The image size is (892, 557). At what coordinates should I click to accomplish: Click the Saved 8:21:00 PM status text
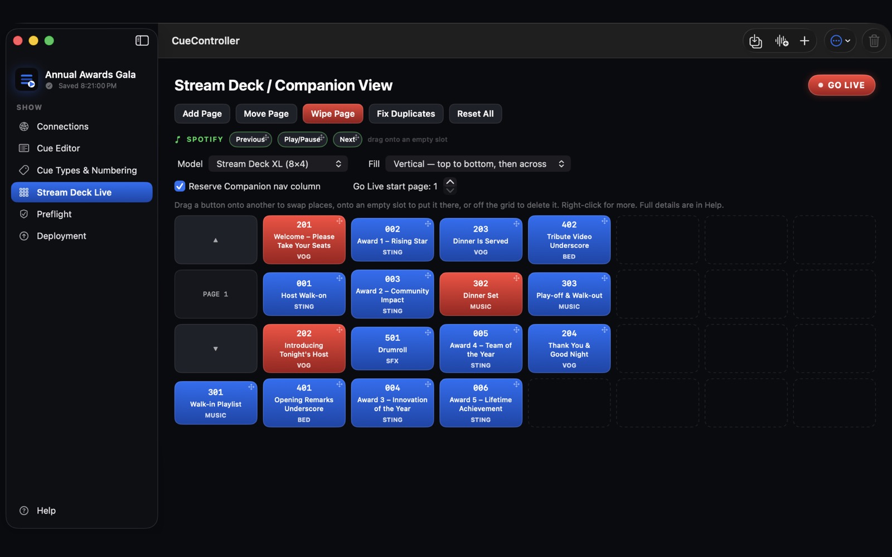(88, 86)
